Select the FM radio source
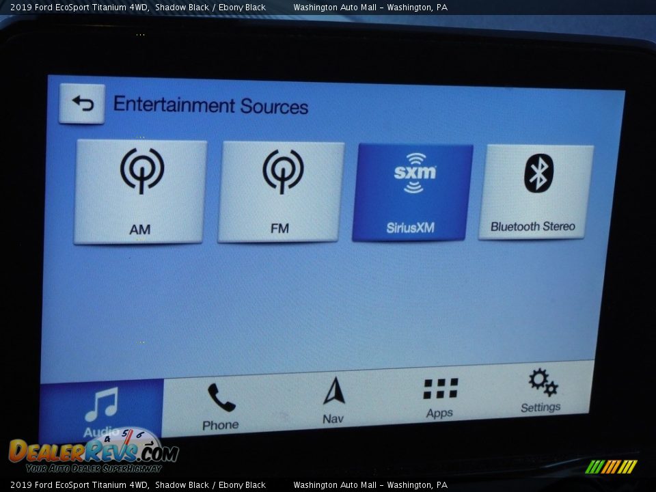The width and height of the screenshot is (656, 492). pyautogui.click(x=281, y=191)
